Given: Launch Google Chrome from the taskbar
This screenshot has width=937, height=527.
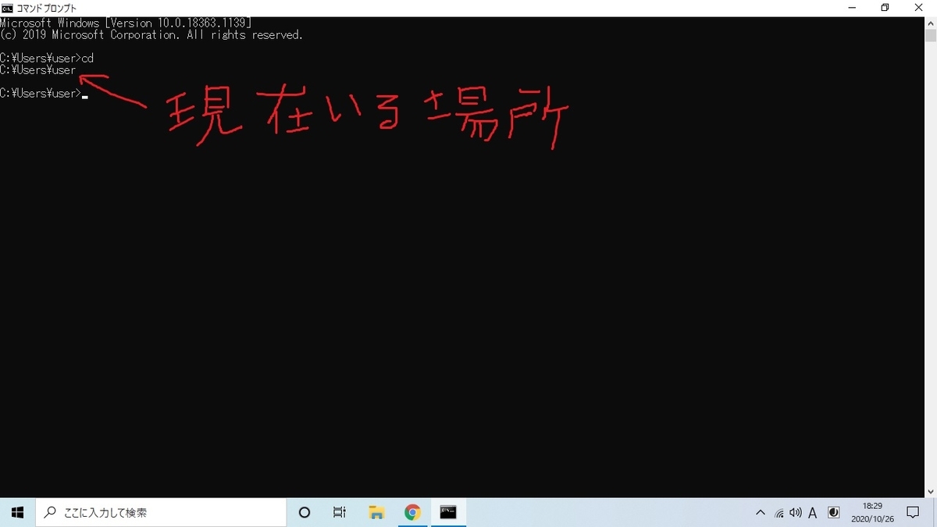Looking at the screenshot, I should (412, 512).
